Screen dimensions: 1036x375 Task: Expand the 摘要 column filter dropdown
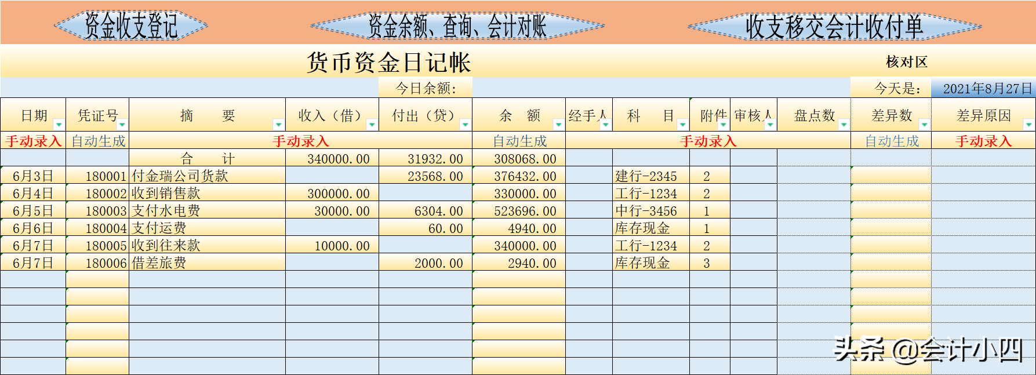coord(278,124)
